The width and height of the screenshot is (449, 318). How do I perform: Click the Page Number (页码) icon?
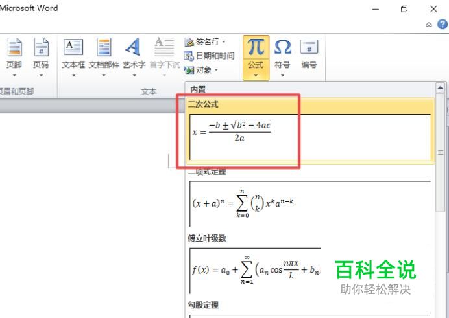pyautogui.click(x=42, y=47)
